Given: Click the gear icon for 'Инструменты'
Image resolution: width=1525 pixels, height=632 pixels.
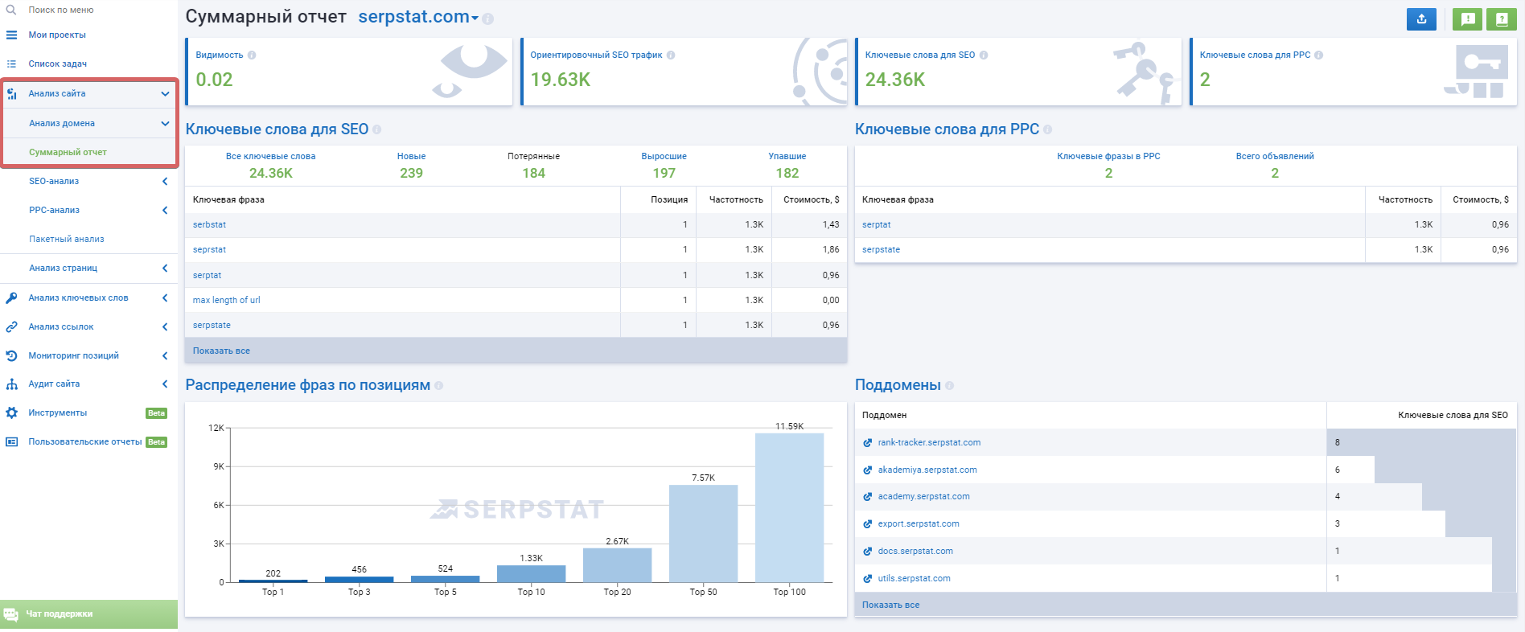Looking at the screenshot, I should tap(11, 412).
